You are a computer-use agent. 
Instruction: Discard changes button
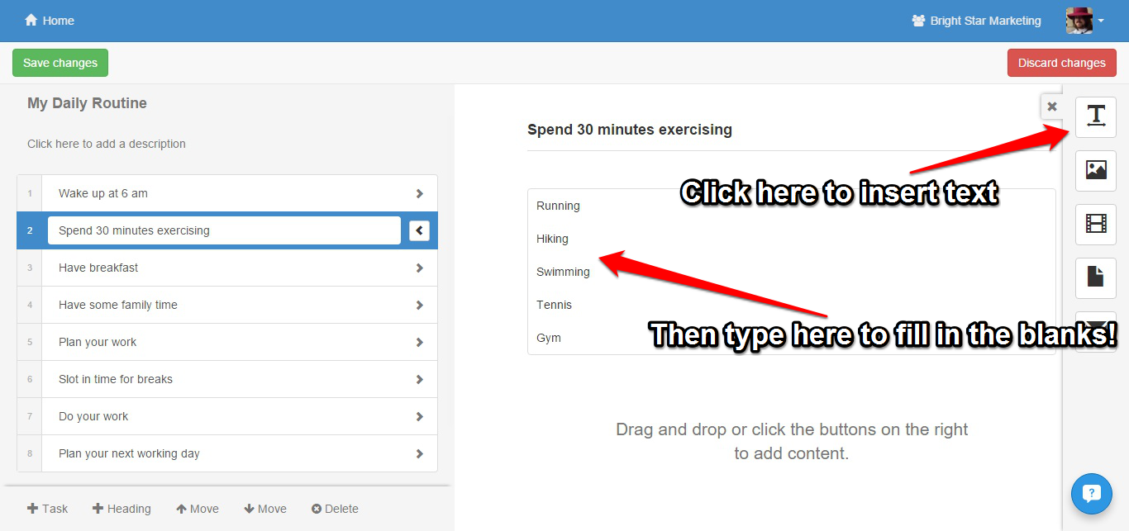(1062, 63)
